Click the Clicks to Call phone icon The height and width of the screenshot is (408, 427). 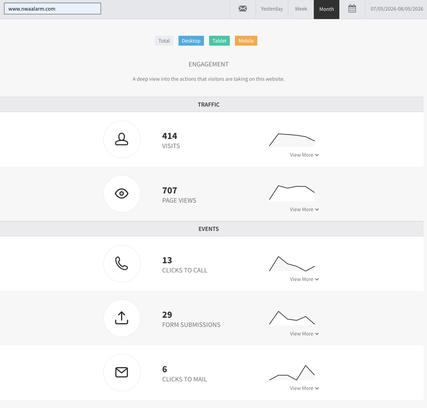122,264
